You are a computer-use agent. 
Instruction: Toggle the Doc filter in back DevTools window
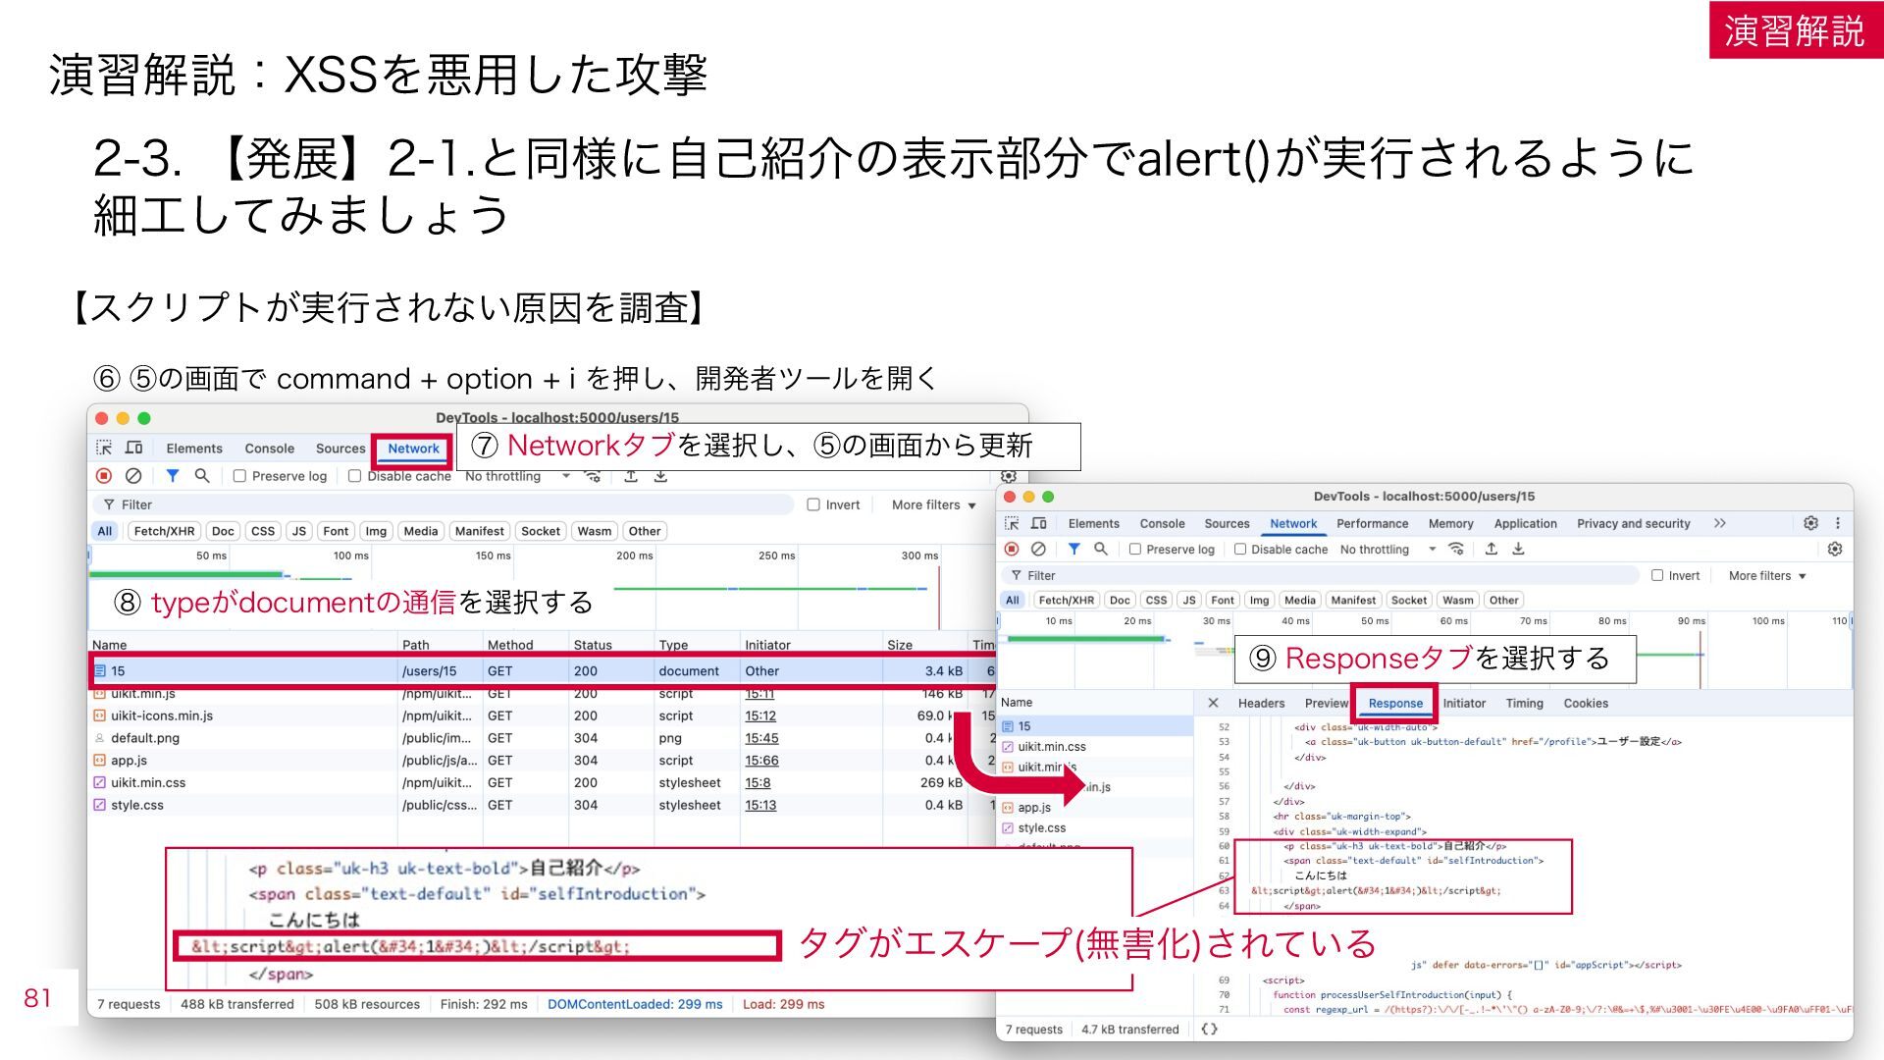223,531
